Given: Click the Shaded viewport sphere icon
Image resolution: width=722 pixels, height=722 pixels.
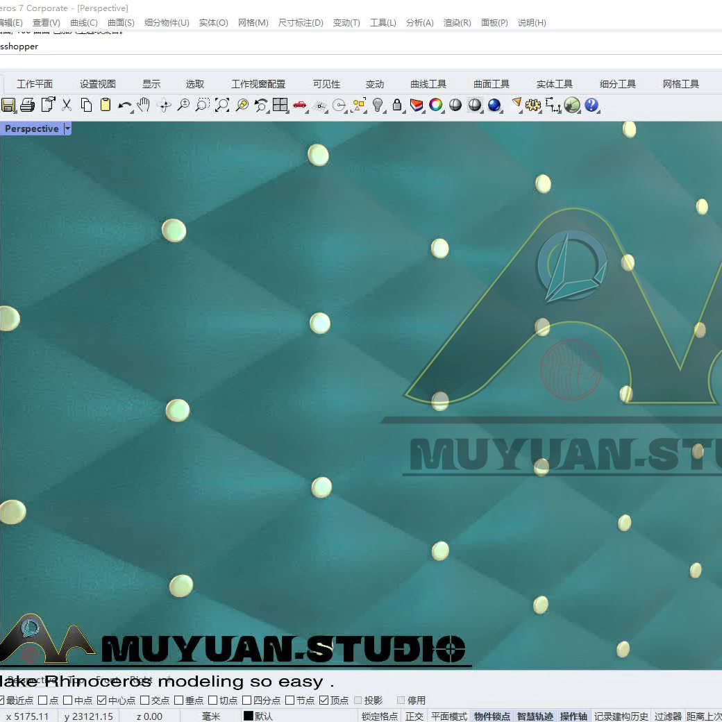Looking at the screenshot, I should (x=455, y=105).
